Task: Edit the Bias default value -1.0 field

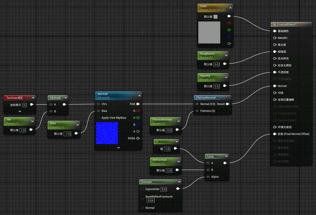Action: (x=67, y=134)
